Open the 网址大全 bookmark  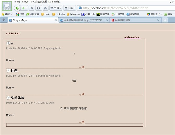click(33, 14)
